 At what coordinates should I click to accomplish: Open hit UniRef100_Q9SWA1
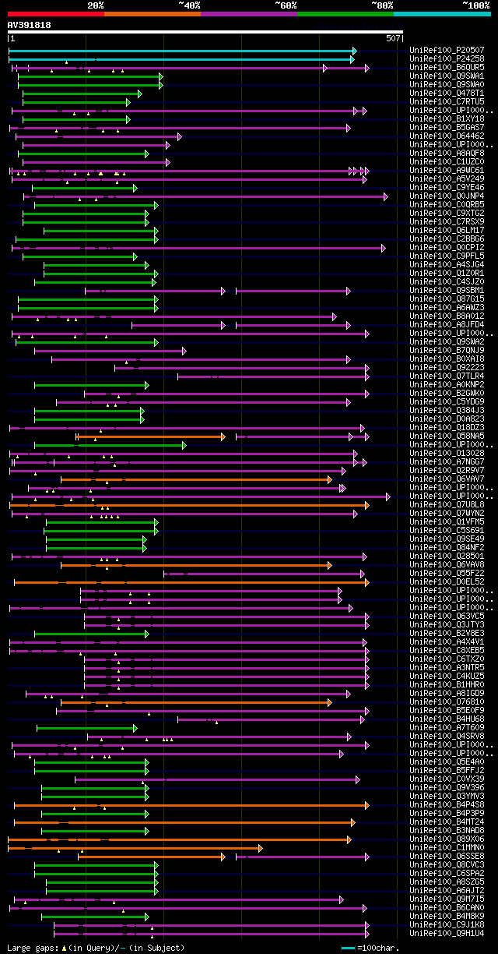(447, 76)
